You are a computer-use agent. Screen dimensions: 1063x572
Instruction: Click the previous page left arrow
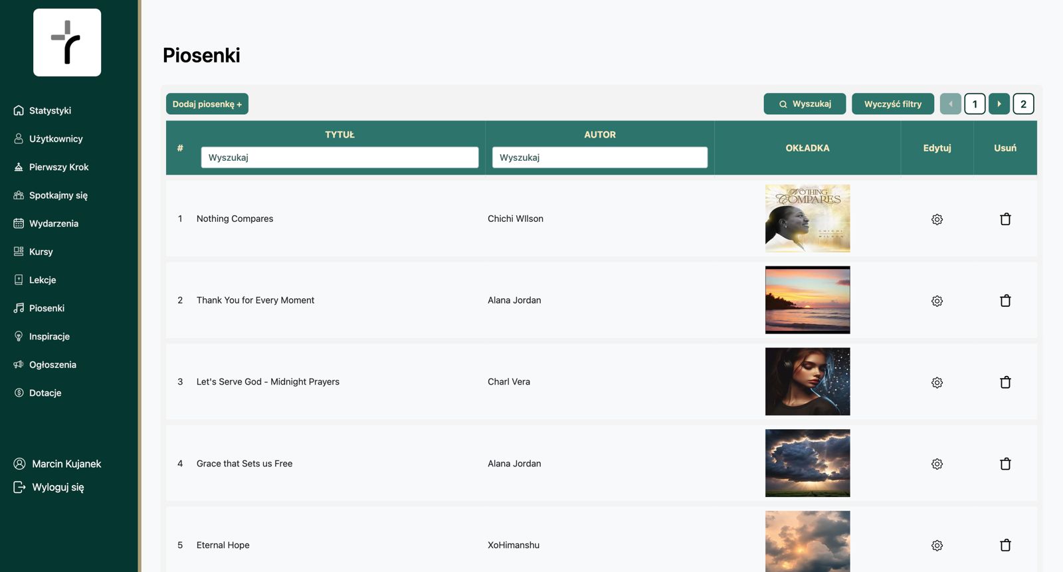(x=951, y=104)
